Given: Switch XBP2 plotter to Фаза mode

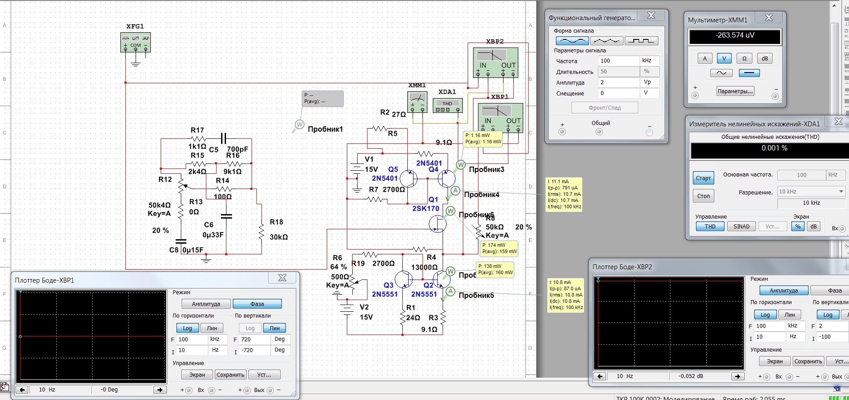Looking at the screenshot, I should 830,290.
